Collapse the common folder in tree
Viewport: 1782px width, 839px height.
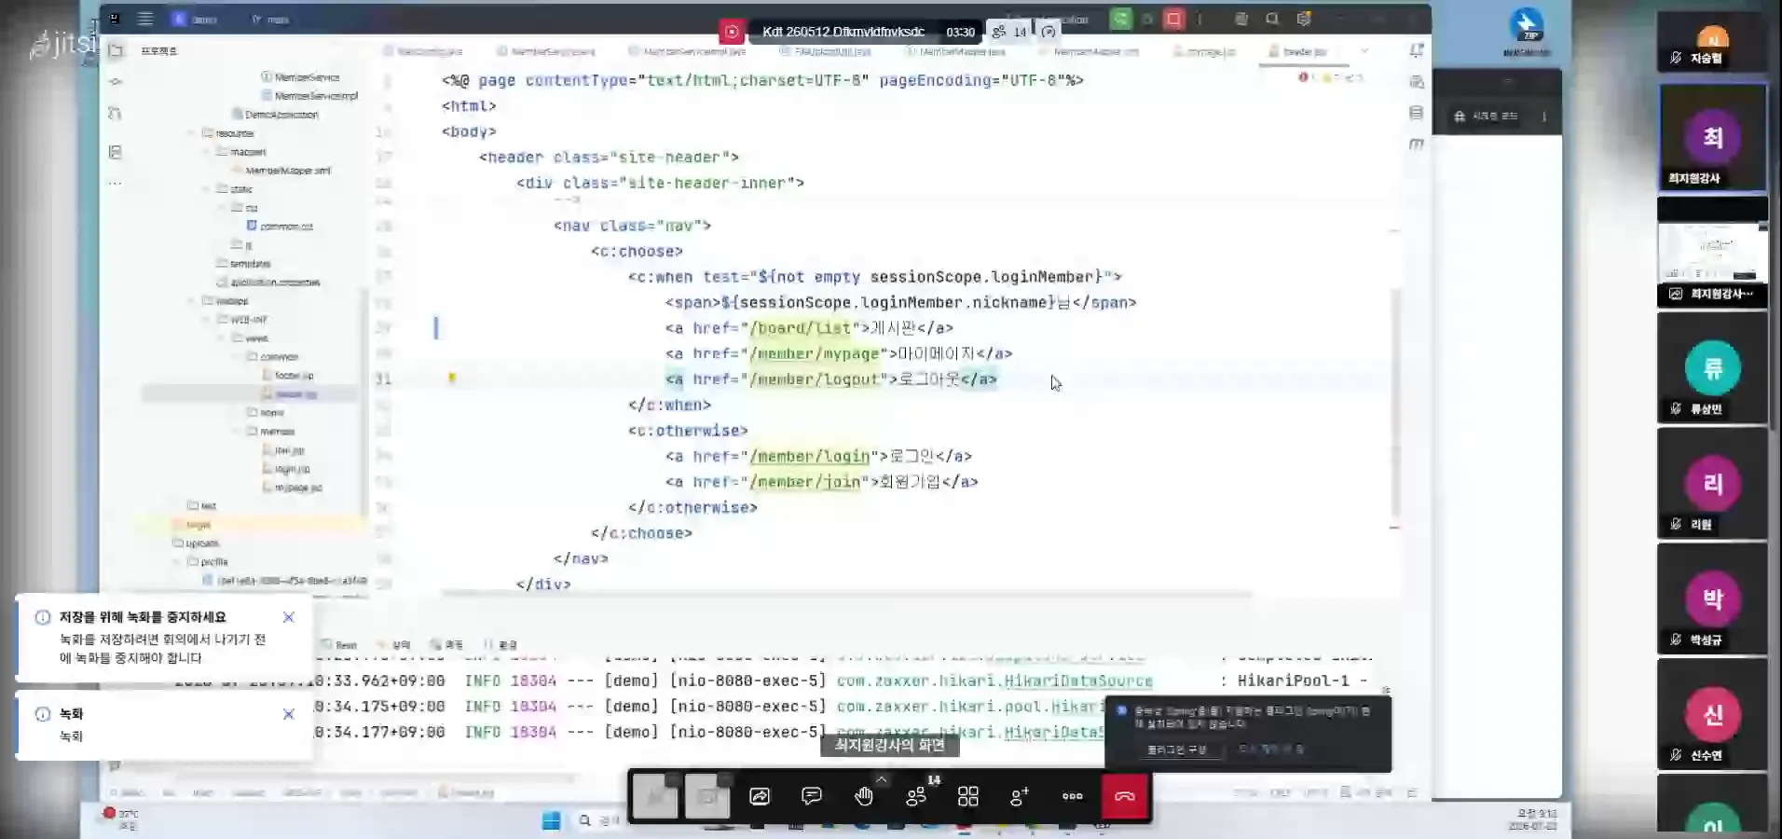coord(235,357)
